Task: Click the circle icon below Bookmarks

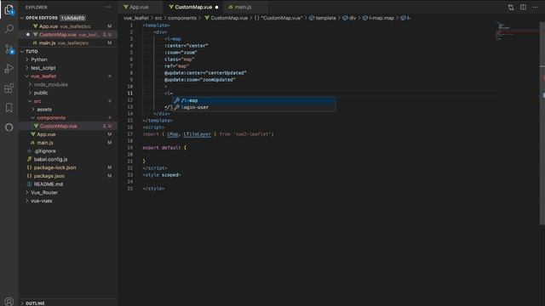Action: pos(9,127)
